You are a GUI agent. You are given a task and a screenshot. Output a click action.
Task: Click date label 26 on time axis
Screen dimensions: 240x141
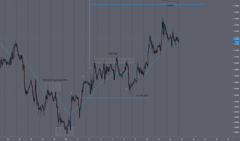click(31, 139)
